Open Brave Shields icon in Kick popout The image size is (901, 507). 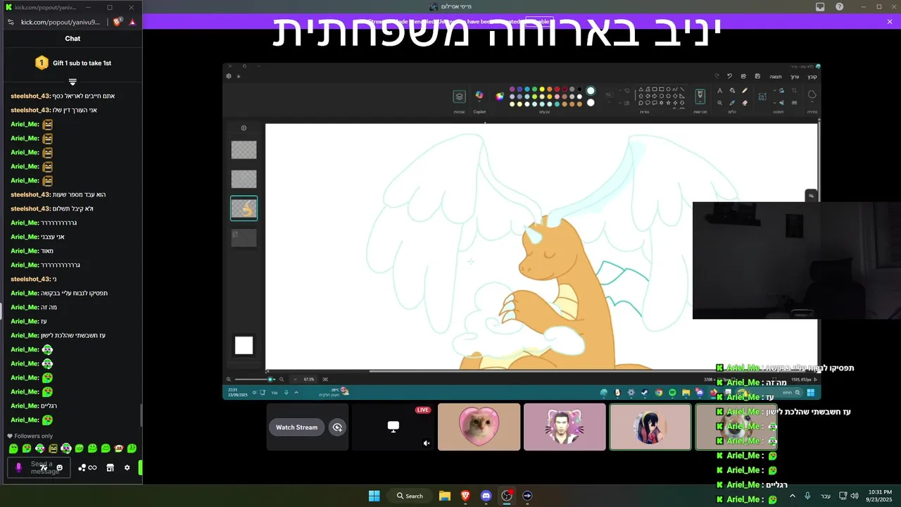[118, 22]
